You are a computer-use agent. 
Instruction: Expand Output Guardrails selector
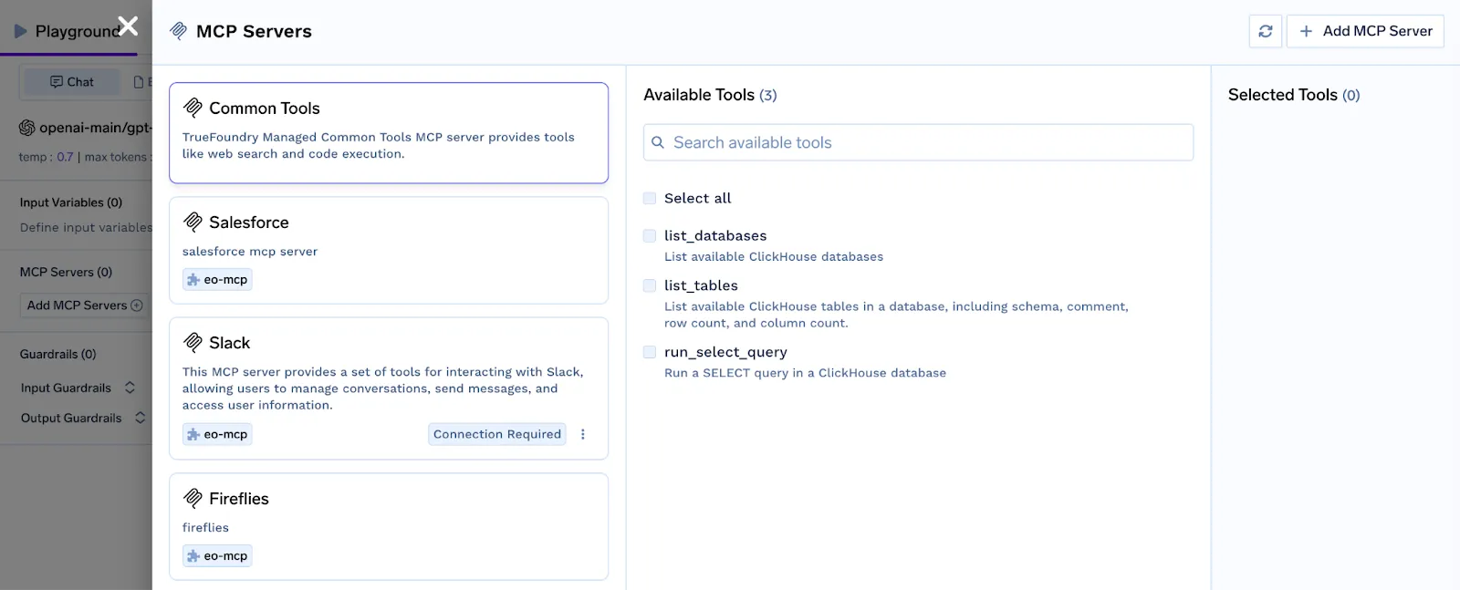point(140,418)
